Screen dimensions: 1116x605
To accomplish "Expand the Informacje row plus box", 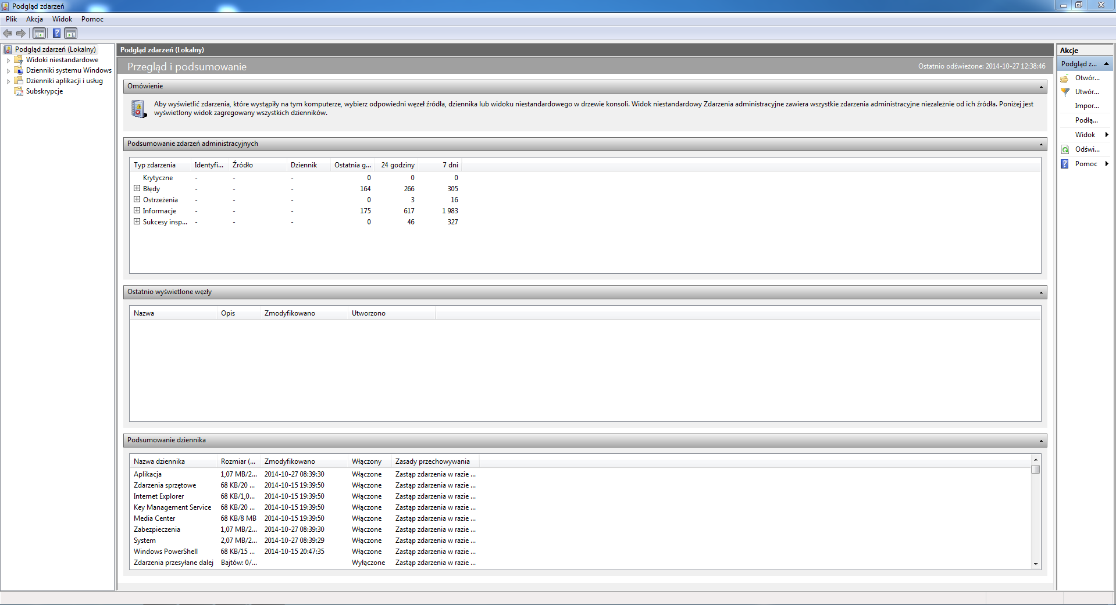I will click(137, 210).
